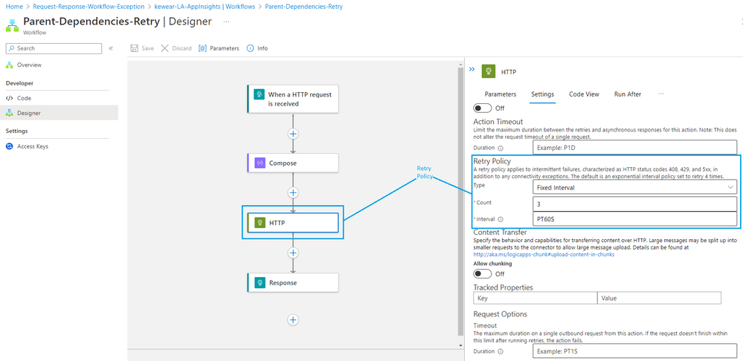
Task: Click the HTTP icon in the details panel header
Action: [488, 71]
